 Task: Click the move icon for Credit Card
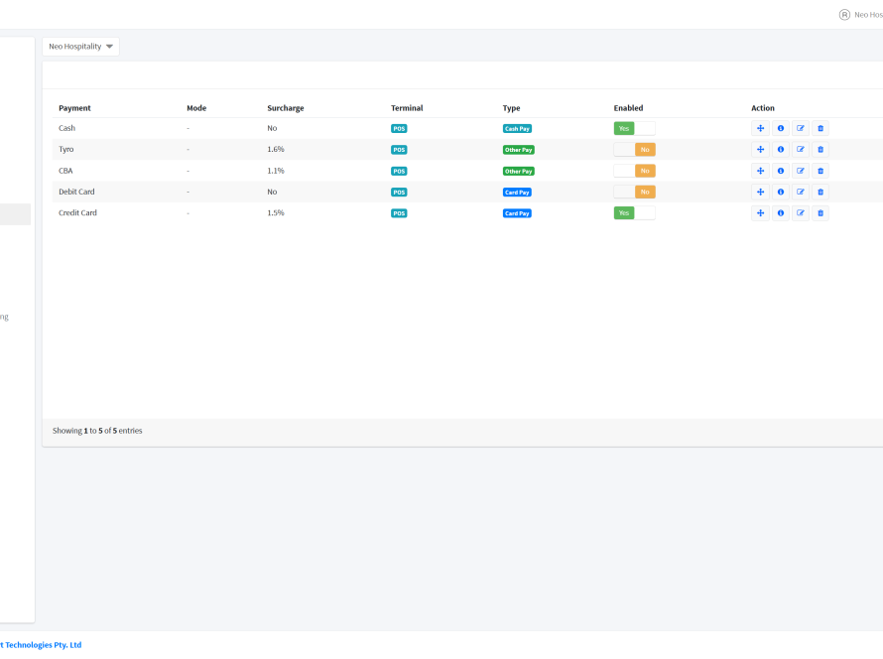coord(761,213)
